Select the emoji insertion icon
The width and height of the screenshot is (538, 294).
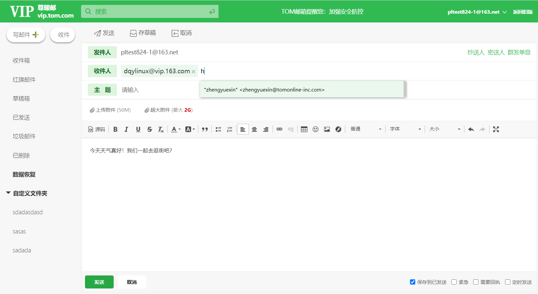(315, 129)
